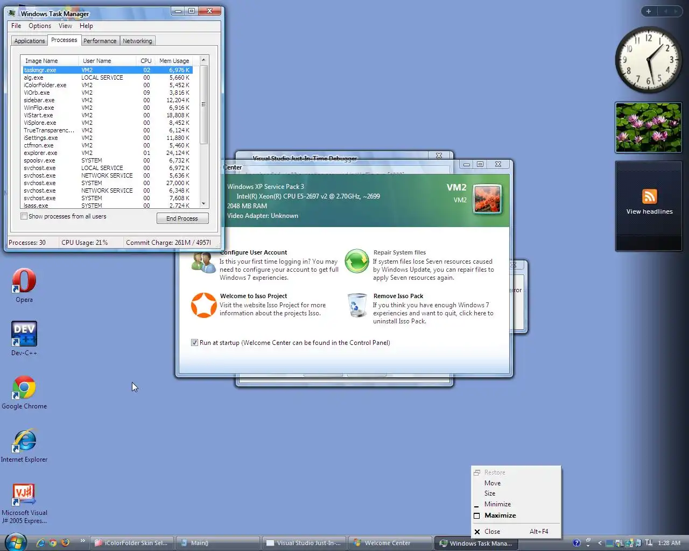689x551 pixels.
Task: Click the Windows Task Manager title bar icon
Action: click(12, 13)
